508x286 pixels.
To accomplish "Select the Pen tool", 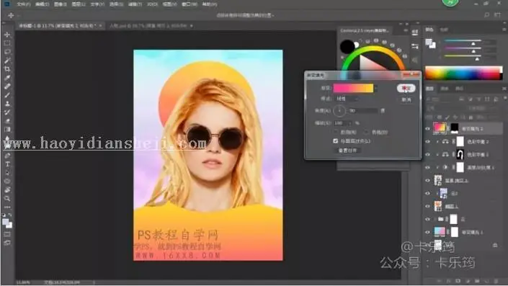I will pyautogui.click(x=7, y=156).
